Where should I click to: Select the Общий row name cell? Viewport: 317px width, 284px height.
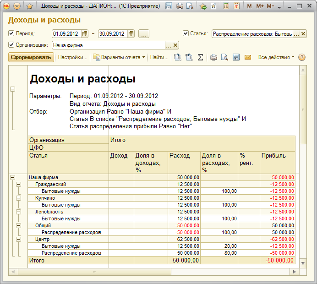(x=68, y=225)
